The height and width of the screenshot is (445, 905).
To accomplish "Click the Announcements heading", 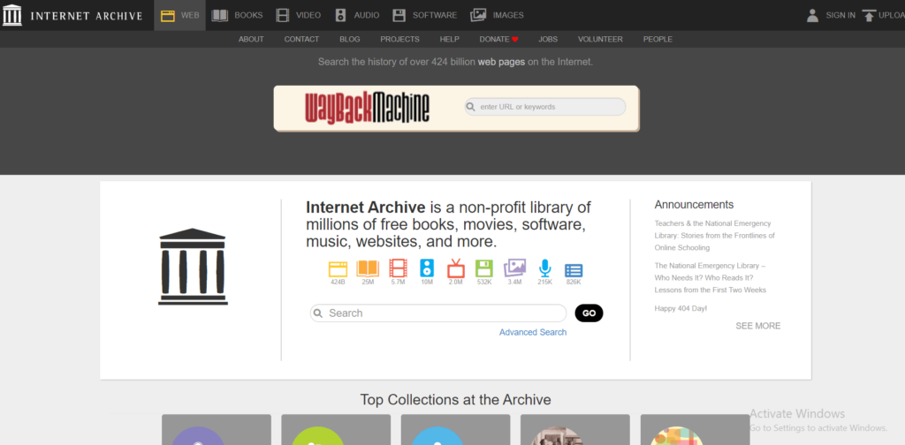I will click(694, 205).
